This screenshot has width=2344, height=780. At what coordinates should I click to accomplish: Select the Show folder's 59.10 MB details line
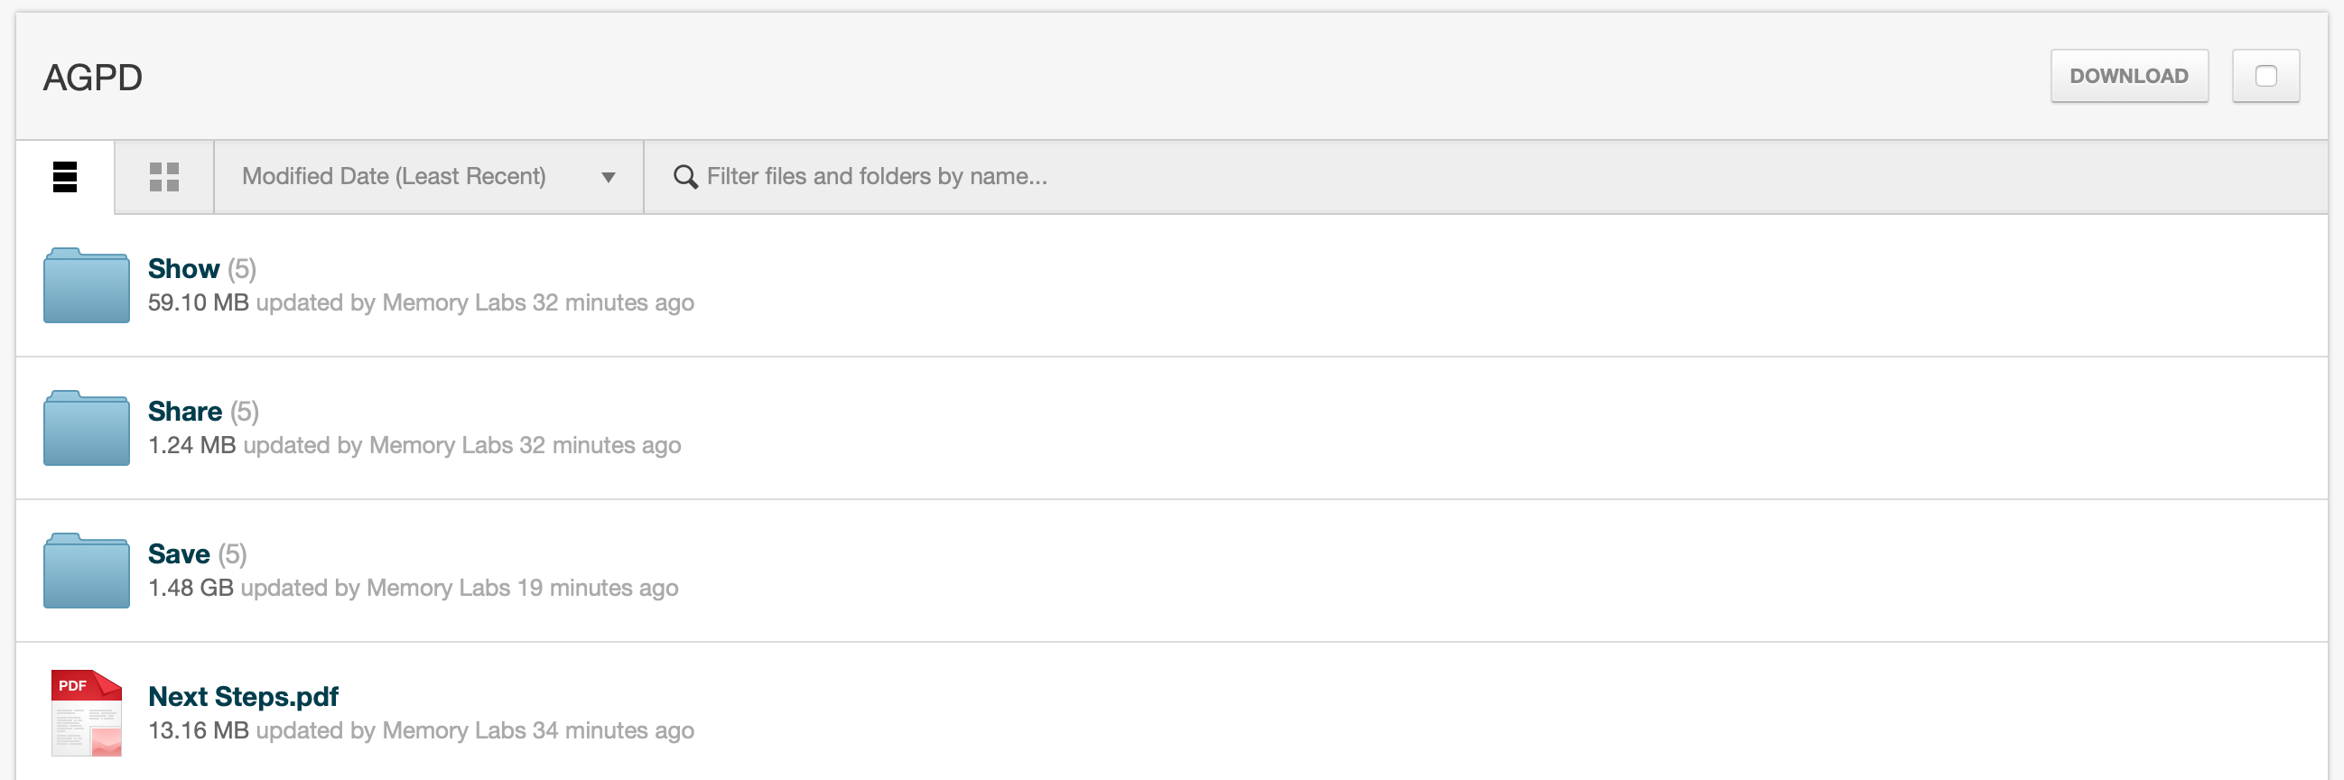pyautogui.click(x=421, y=303)
